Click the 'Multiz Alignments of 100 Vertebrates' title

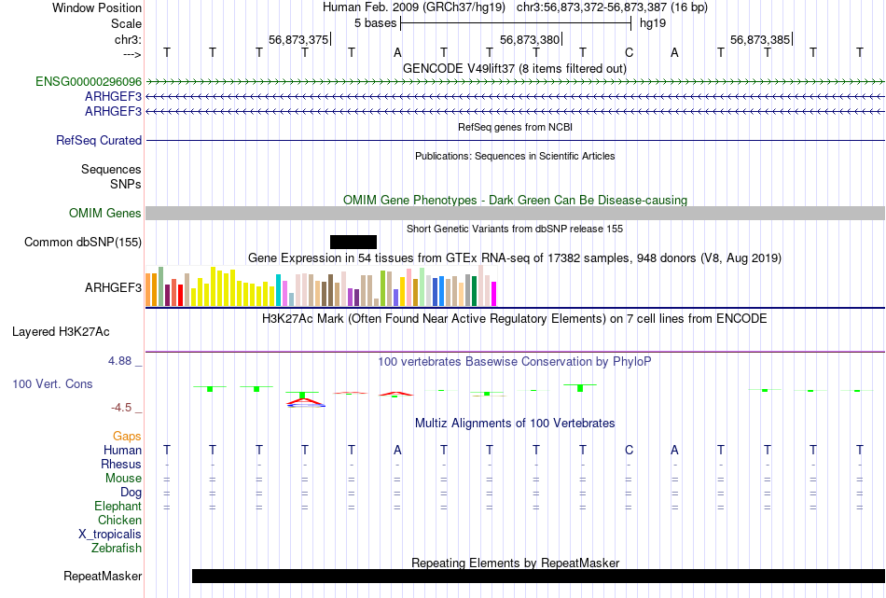tap(515, 424)
